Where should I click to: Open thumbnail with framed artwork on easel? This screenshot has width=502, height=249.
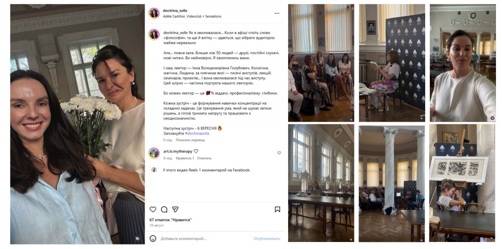(462, 183)
